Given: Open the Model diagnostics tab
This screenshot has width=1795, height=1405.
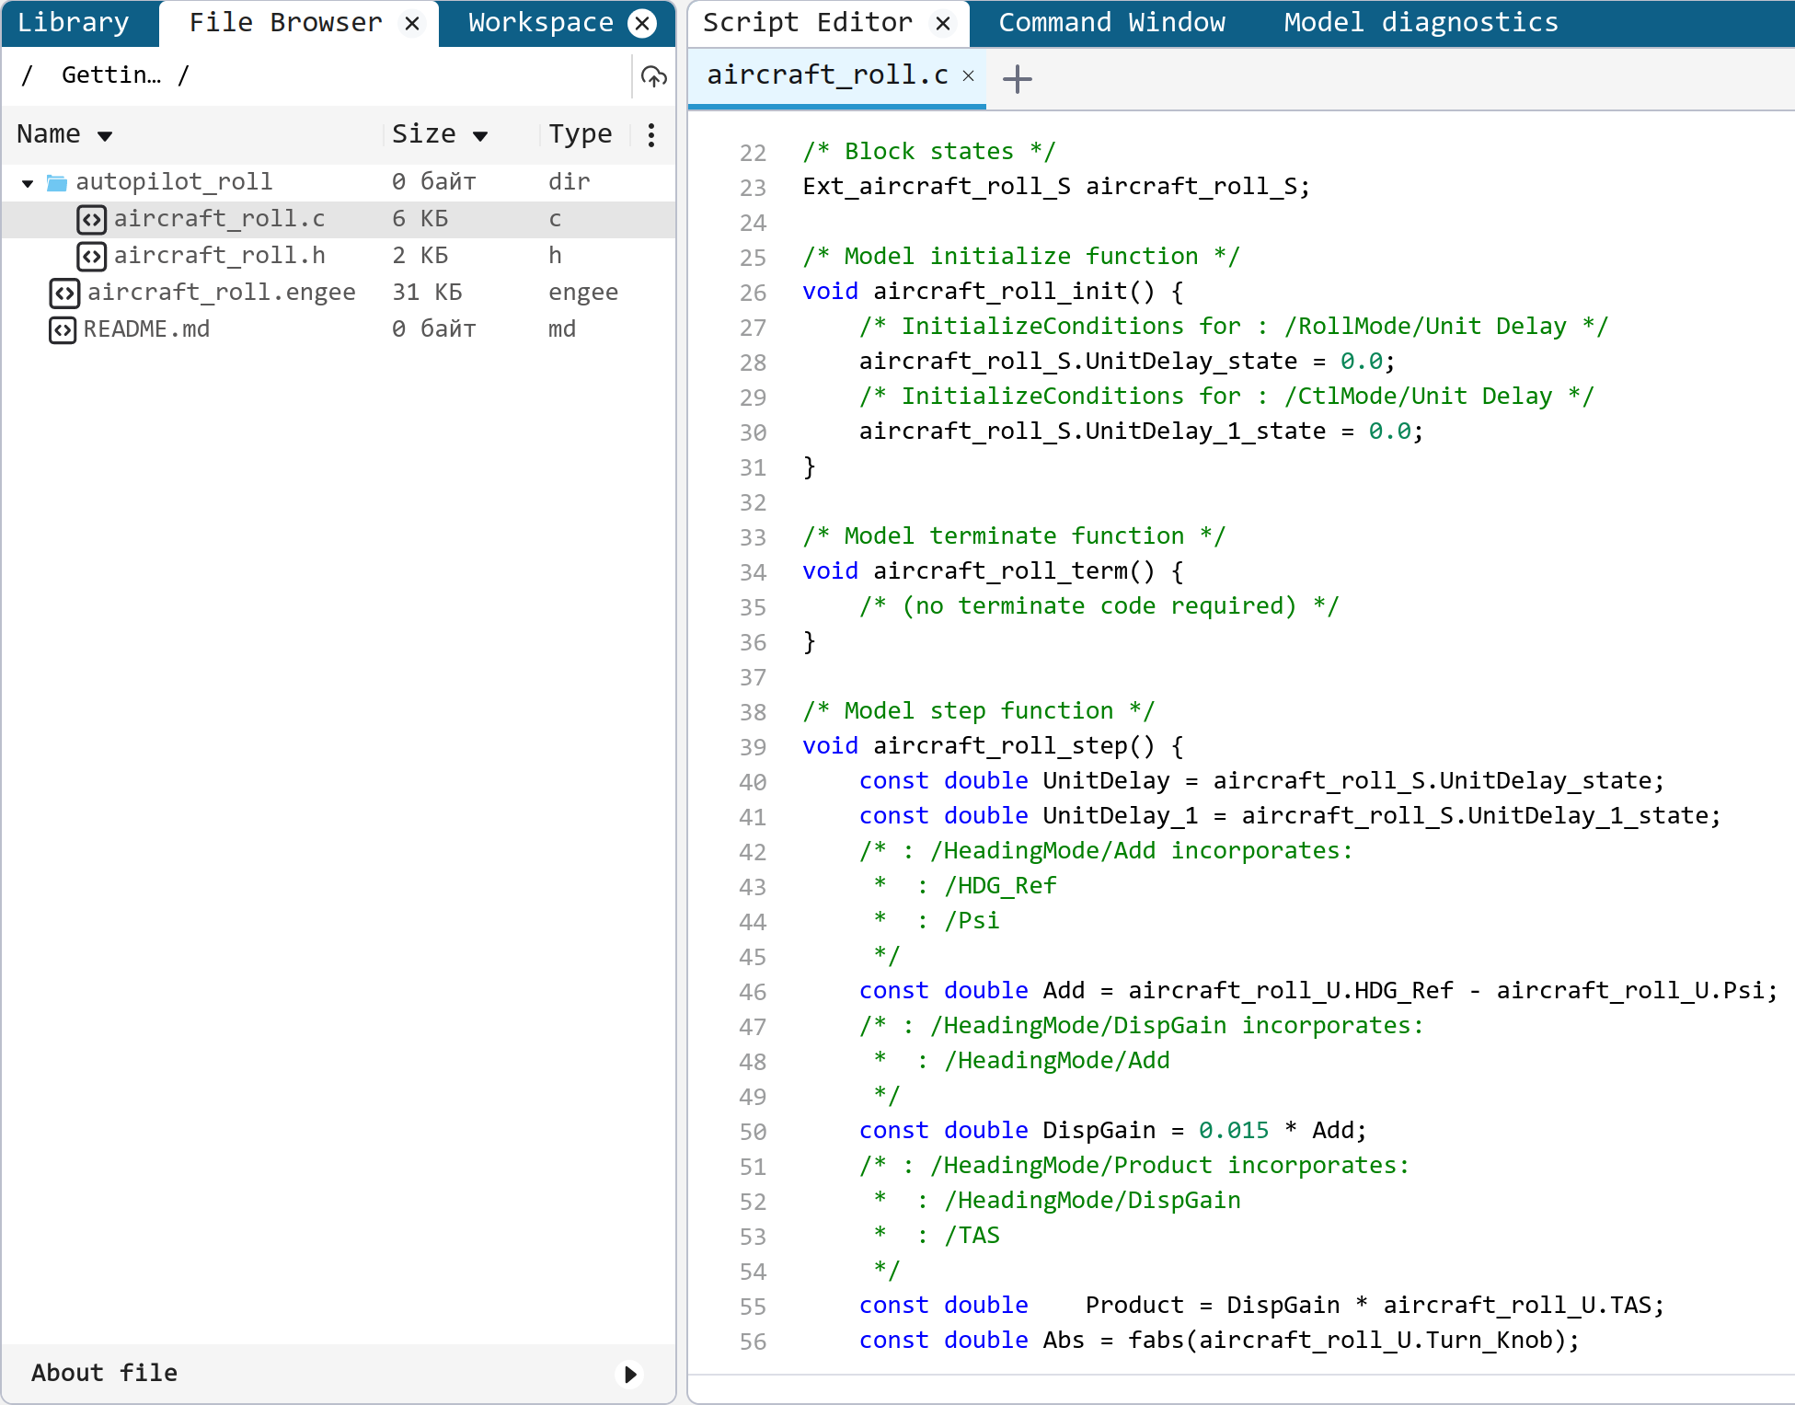Looking at the screenshot, I should point(1421,22).
